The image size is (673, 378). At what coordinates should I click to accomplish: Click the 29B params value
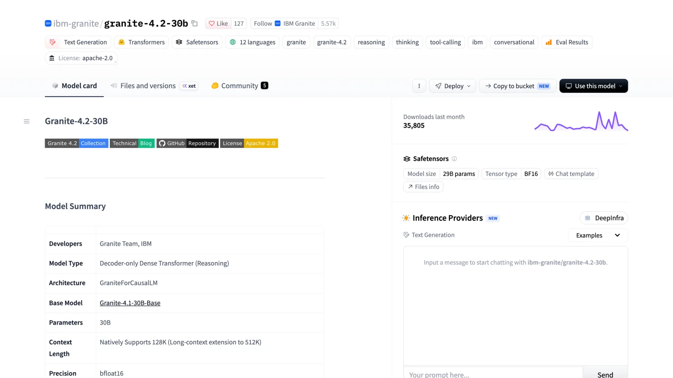click(x=459, y=174)
